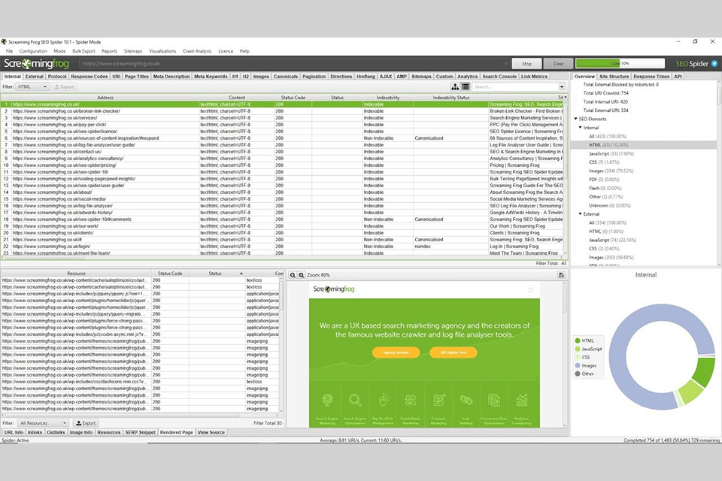The image size is (722, 481).
Task: Select External JavaScript (74) tree item
Action: (612, 240)
